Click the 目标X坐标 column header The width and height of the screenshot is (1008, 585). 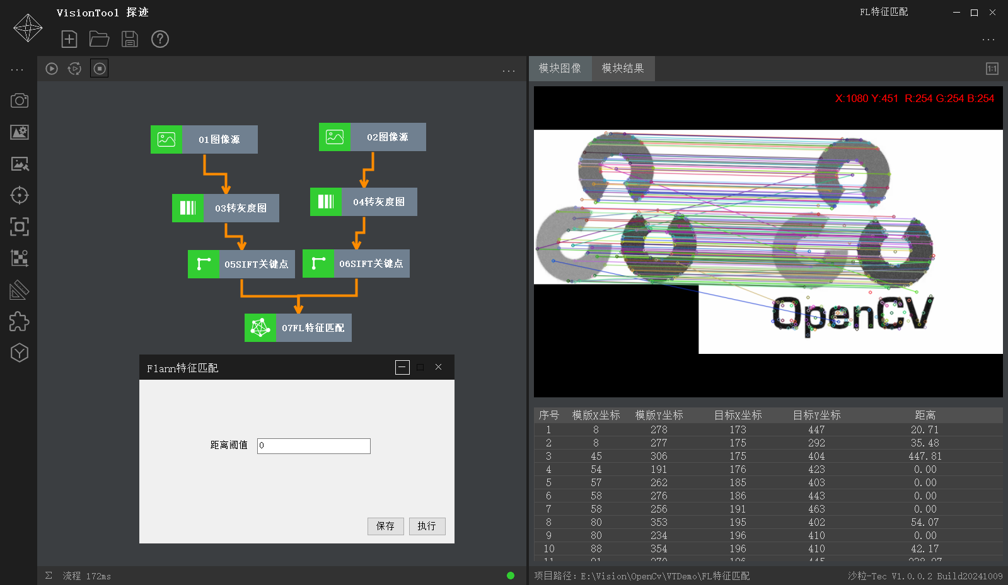pos(738,415)
